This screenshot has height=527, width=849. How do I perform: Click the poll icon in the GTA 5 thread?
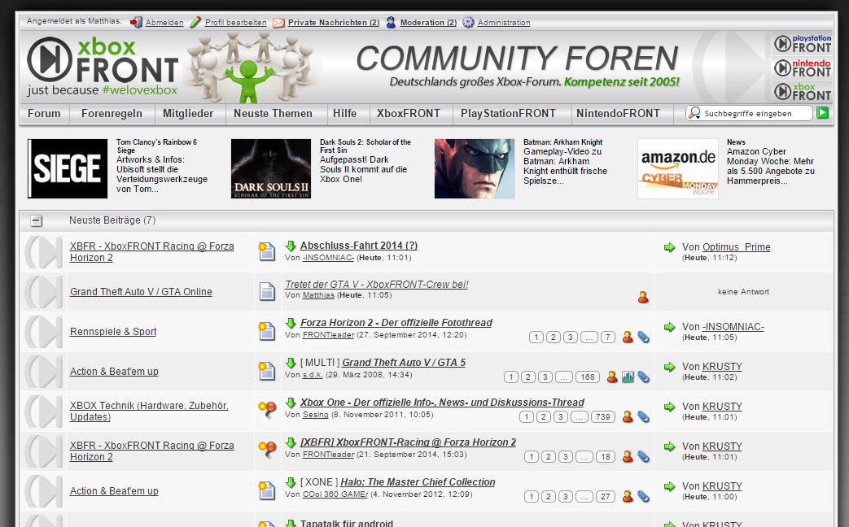click(628, 377)
